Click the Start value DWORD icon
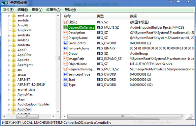This screenshot has height=126, width=196. [66, 80]
